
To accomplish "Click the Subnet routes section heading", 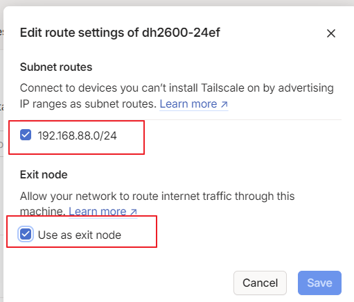I will (56, 67).
